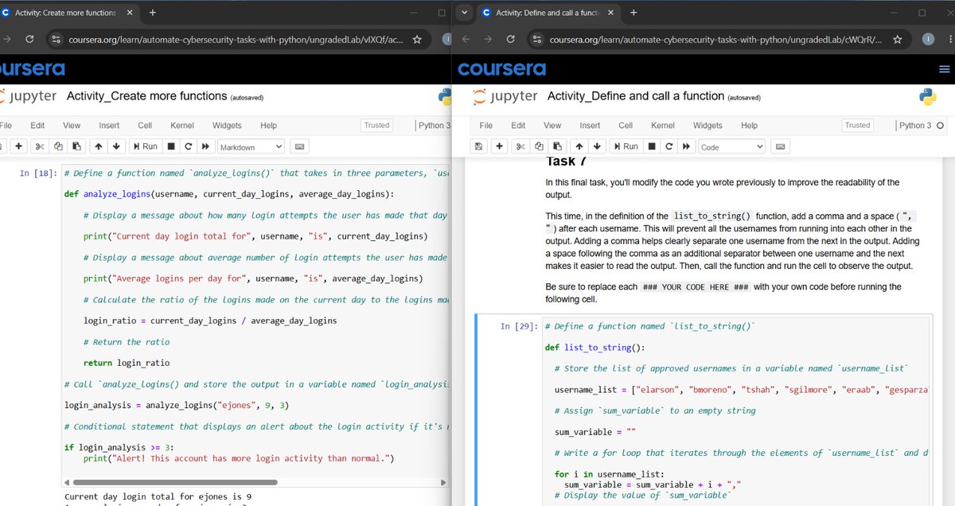Bookmark page in right browser window
The width and height of the screenshot is (955, 506).
pos(898,39)
